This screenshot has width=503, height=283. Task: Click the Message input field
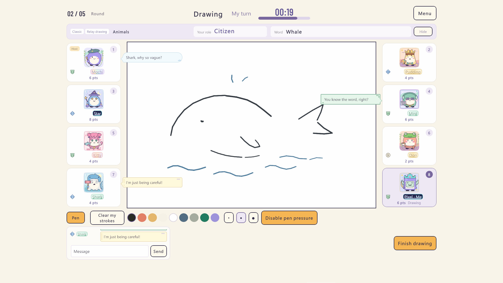click(x=110, y=251)
